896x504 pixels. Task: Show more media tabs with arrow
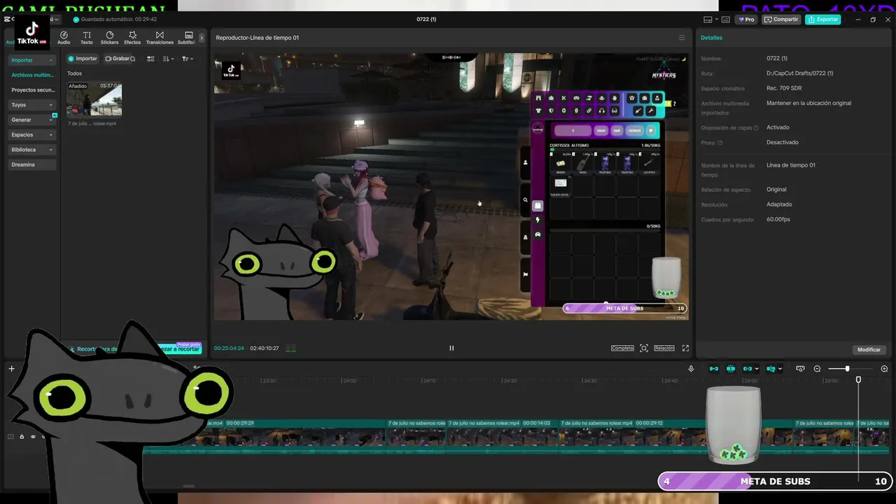pyautogui.click(x=202, y=38)
